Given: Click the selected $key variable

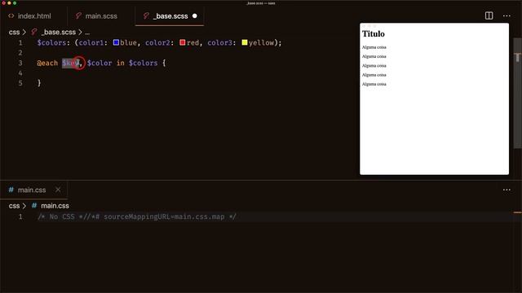Looking at the screenshot, I should (x=71, y=63).
